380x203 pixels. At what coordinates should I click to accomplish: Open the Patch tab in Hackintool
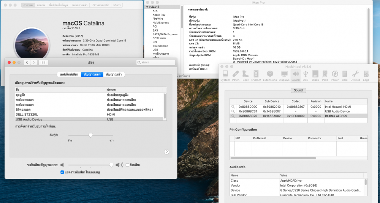[236, 76]
